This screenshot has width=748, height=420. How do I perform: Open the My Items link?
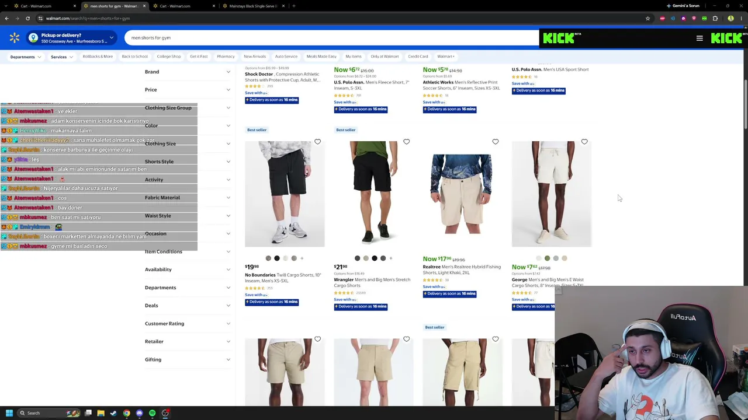coord(354,57)
